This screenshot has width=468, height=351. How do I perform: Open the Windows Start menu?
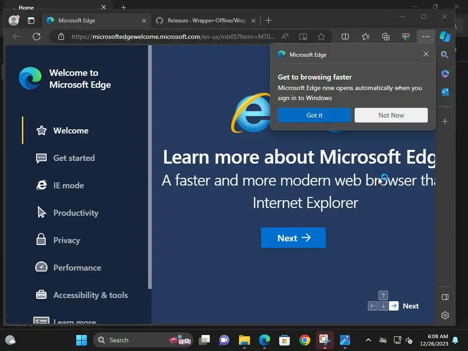81,340
